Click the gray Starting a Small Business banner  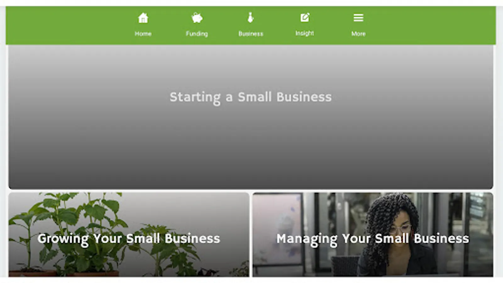[x=251, y=117]
